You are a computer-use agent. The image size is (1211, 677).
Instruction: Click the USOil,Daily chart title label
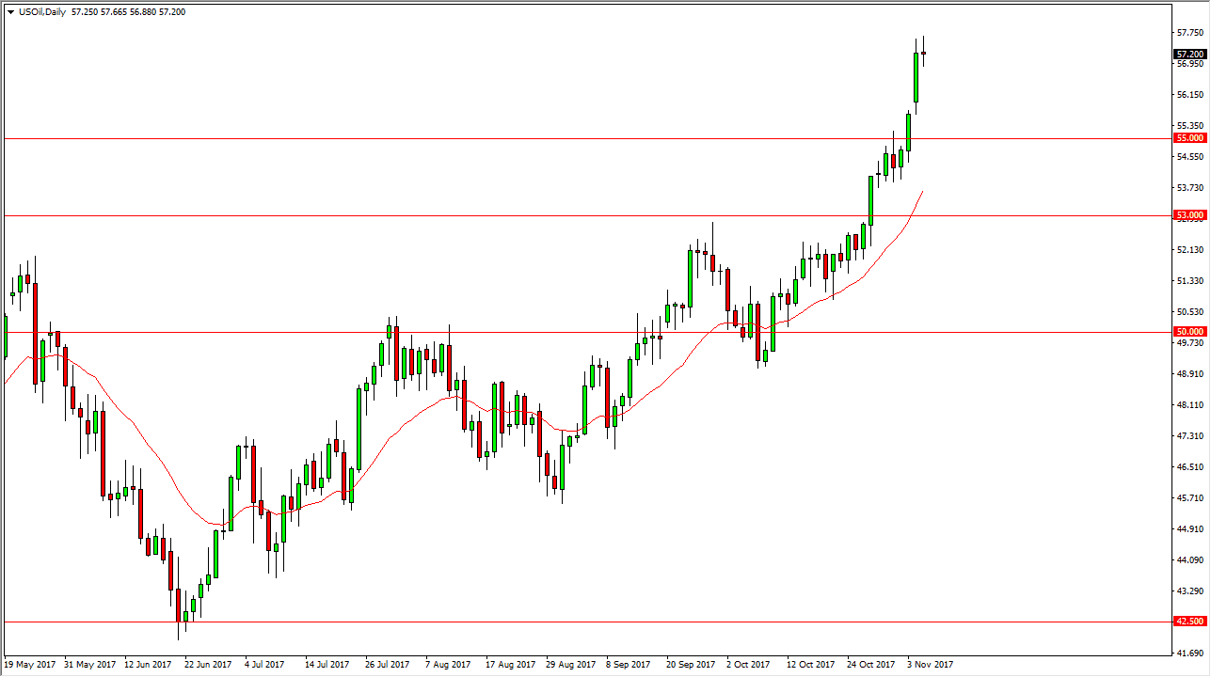(x=42, y=11)
